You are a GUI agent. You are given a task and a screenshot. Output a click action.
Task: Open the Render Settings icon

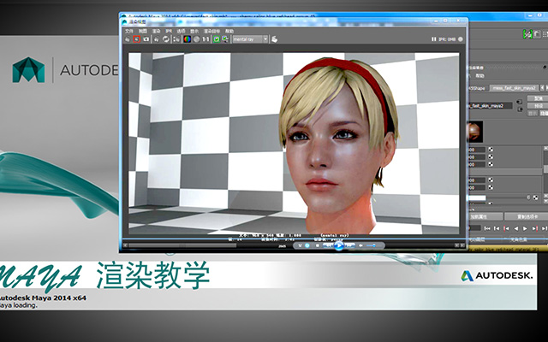pyautogui.click(x=176, y=39)
